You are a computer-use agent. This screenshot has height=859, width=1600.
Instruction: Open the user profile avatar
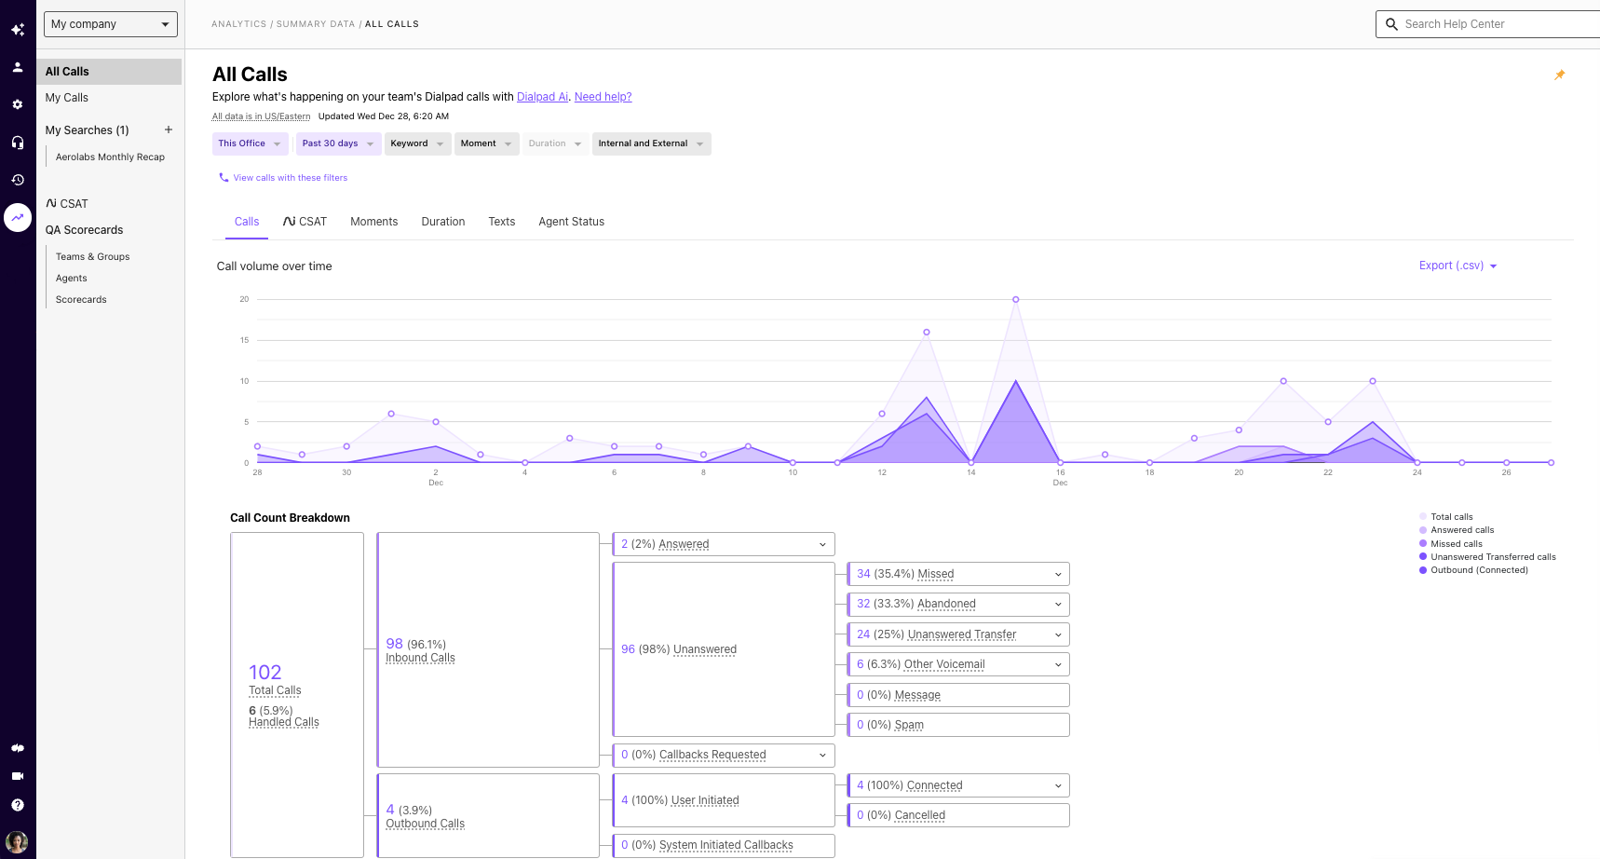pyautogui.click(x=18, y=841)
